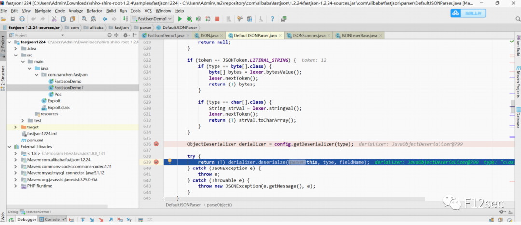521x225 pixels.
Task: Open the VCS menu
Action: 148,11
